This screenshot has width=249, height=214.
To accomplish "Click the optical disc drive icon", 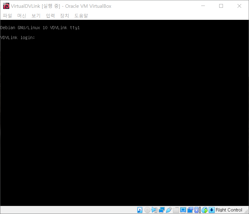I will coord(147,210).
